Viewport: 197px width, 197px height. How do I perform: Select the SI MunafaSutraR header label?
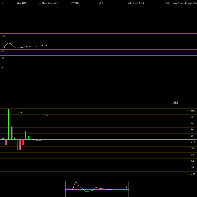[48, 3]
